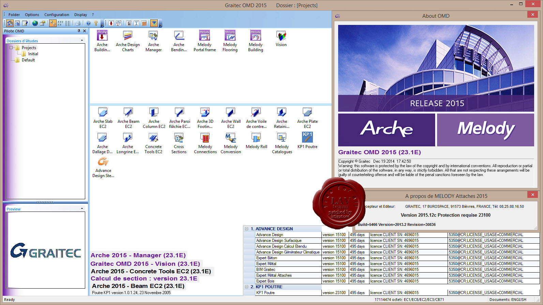Toggle large icons view in toolbar

click(x=53, y=23)
